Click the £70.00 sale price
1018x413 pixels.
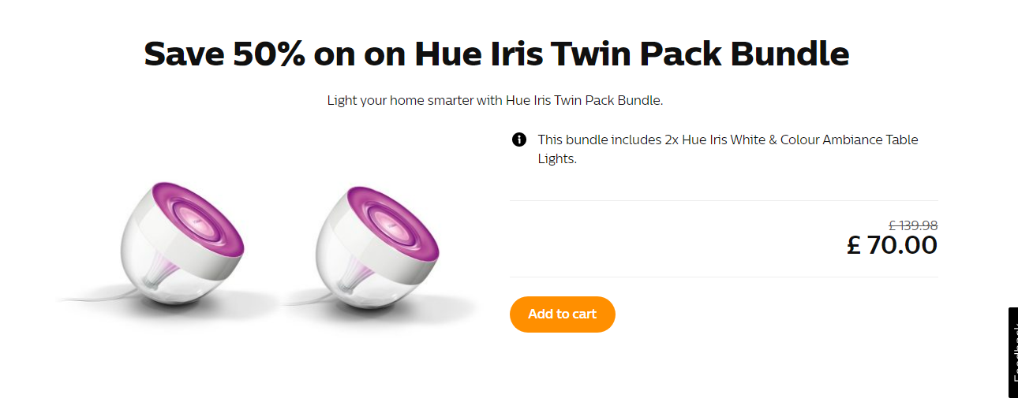point(893,245)
